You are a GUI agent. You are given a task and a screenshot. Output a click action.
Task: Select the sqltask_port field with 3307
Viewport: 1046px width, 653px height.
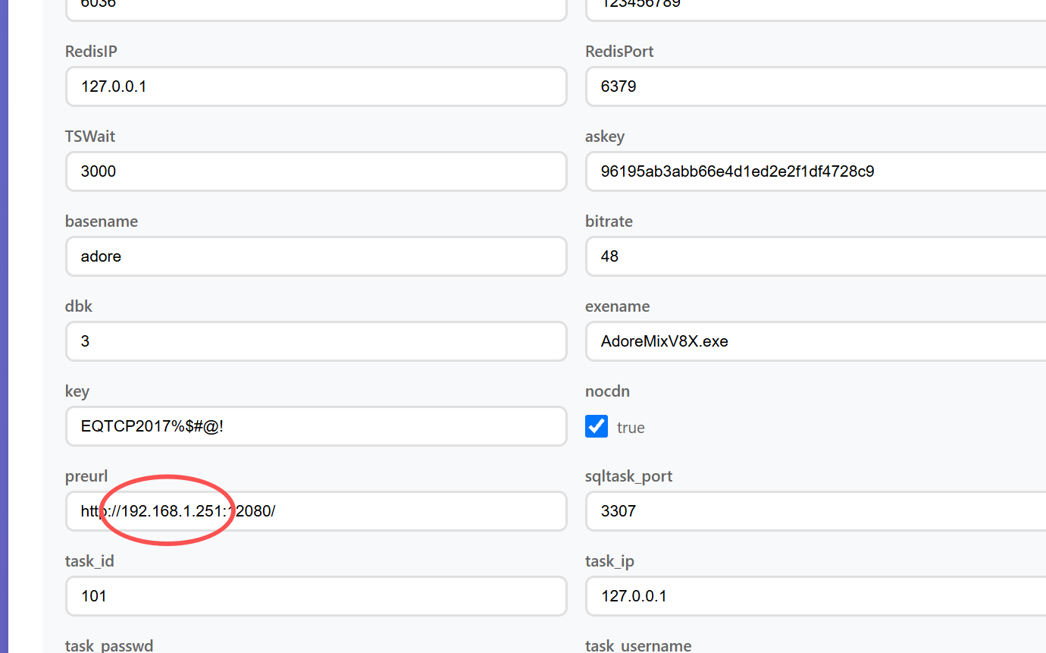pos(816,511)
